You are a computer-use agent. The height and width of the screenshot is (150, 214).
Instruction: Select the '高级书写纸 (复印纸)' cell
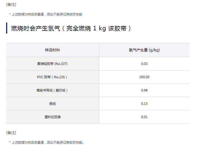point(52,90)
